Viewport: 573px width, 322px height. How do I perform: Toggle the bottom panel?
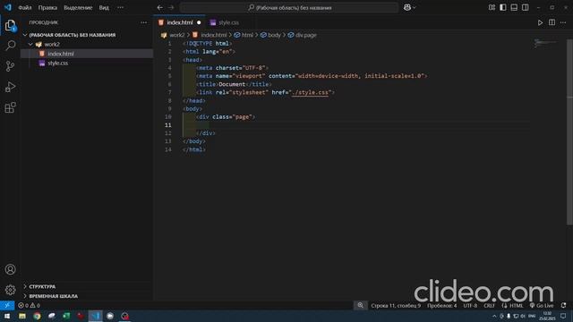[x=514, y=7]
